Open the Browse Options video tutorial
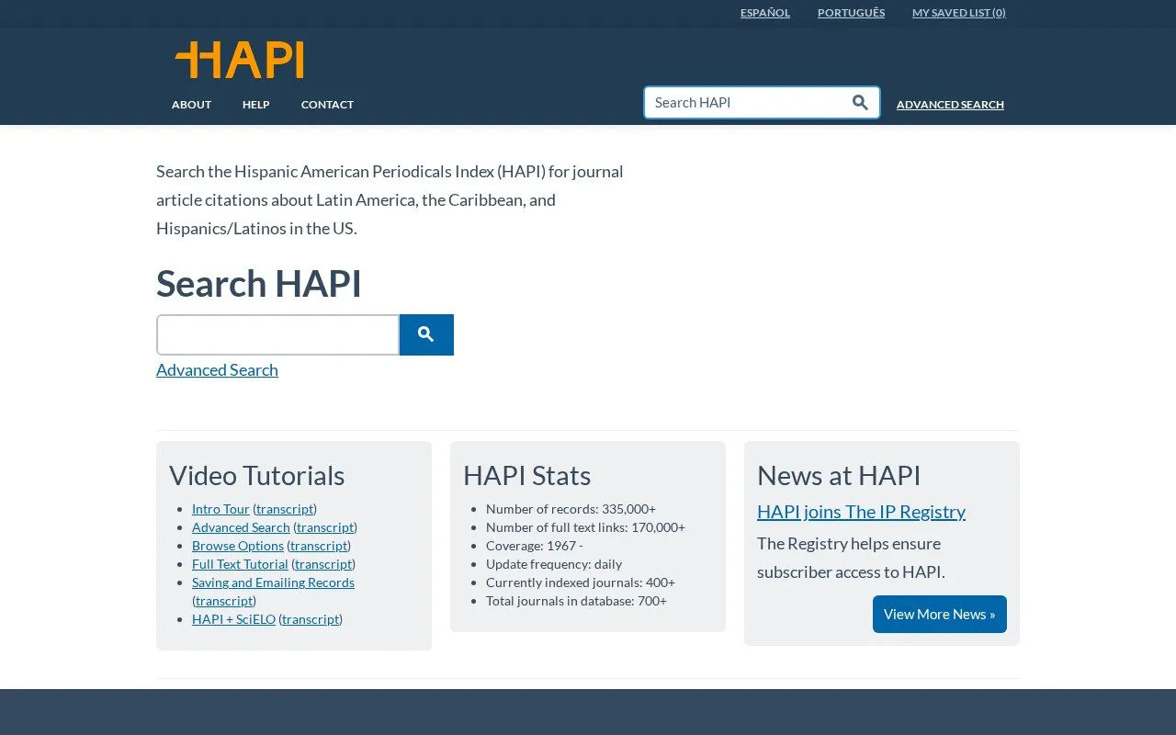The image size is (1176, 735). click(x=238, y=546)
